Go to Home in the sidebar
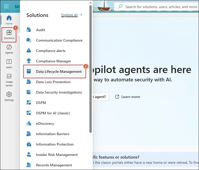This screenshot has width=199, height=170. [x=9, y=20]
